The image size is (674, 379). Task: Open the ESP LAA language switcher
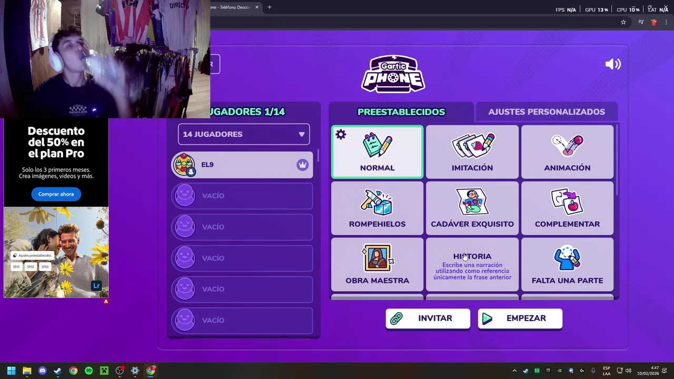click(x=607, y=371)
